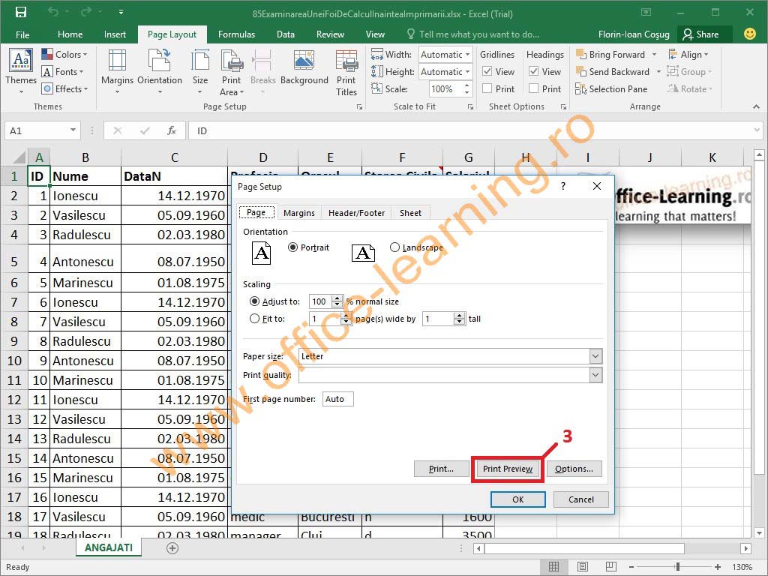Toggle Gridlines View checkbox

coord(487,71)
